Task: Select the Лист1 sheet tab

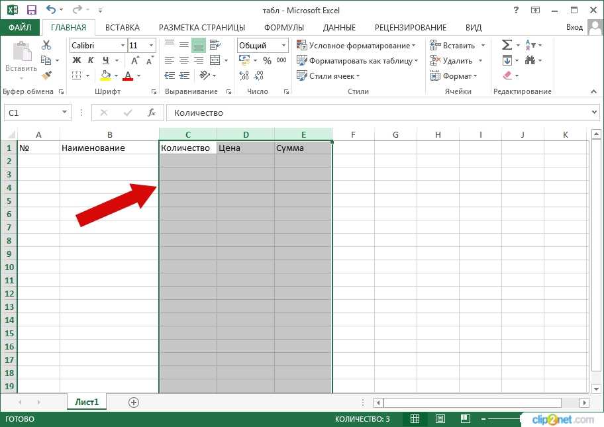Action: [87, 402]
